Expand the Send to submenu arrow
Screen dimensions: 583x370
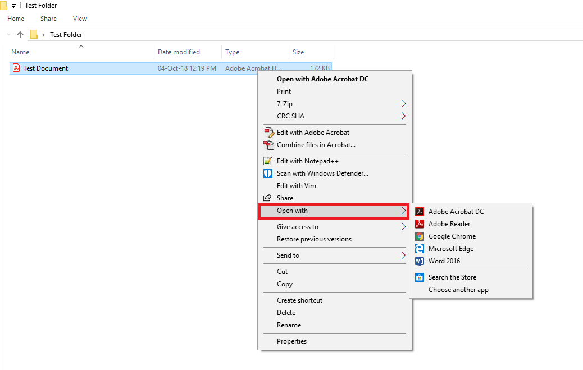(403, 255)
